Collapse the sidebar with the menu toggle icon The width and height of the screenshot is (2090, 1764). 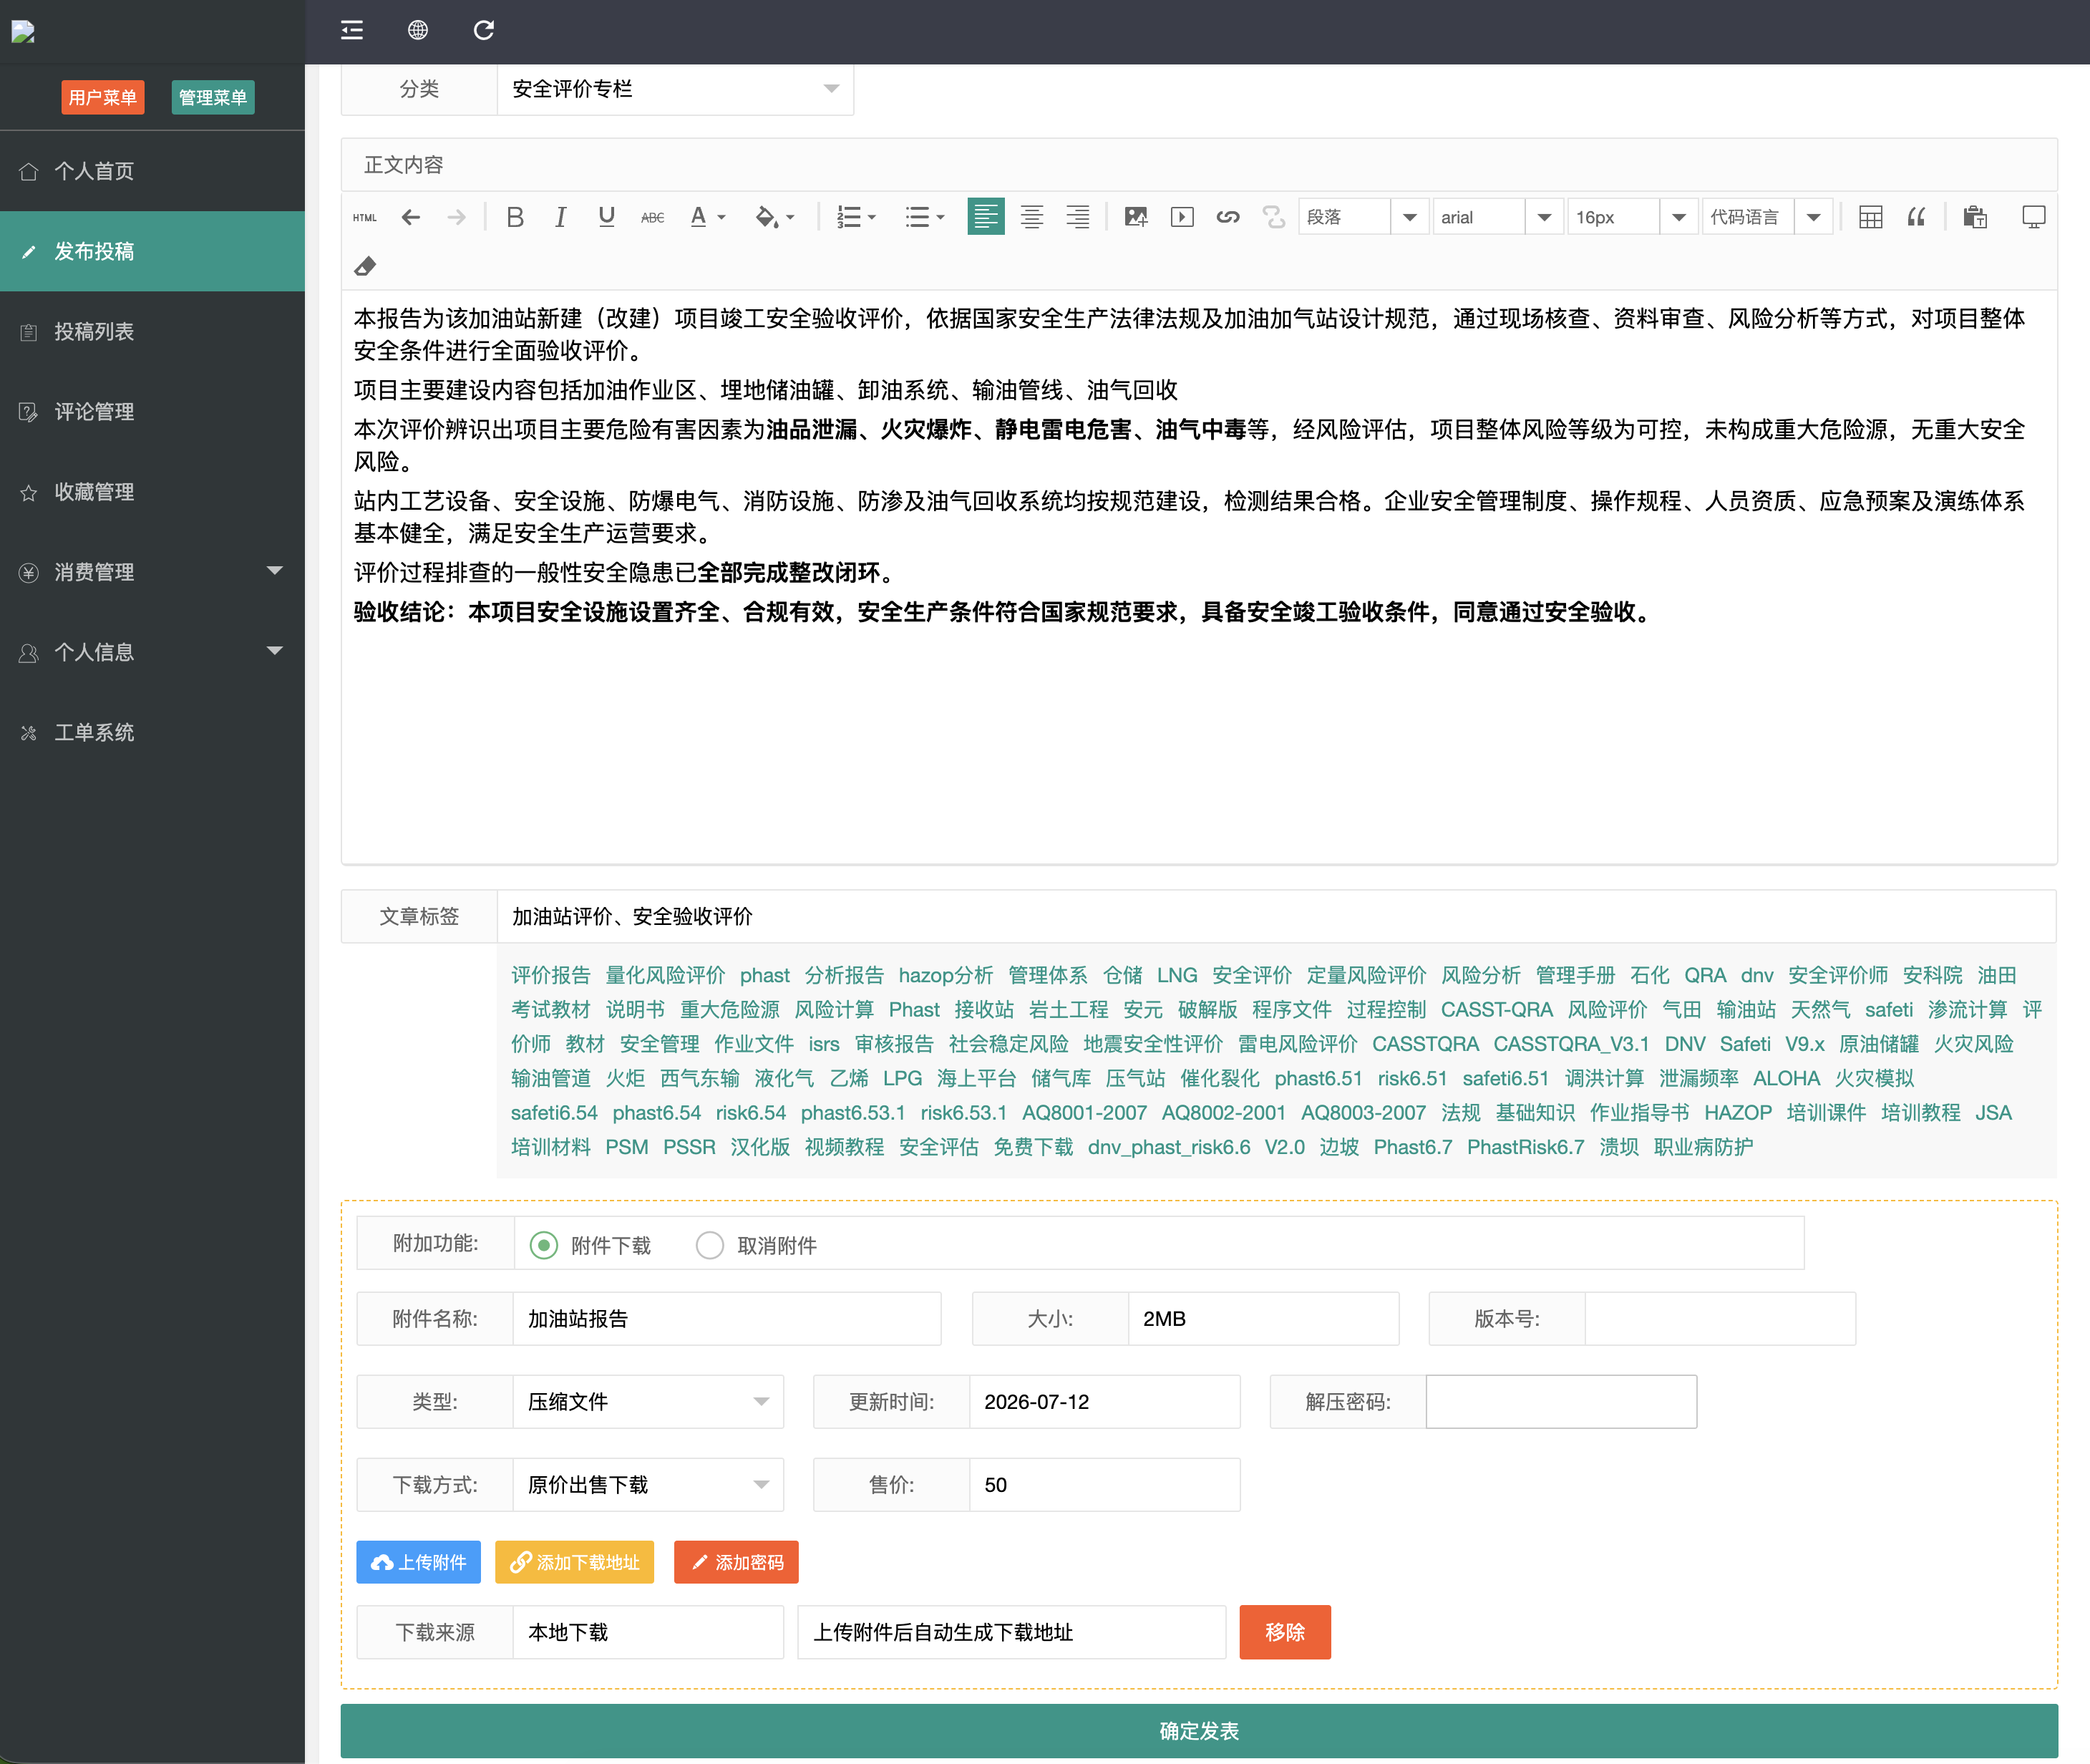click(352, 30)
